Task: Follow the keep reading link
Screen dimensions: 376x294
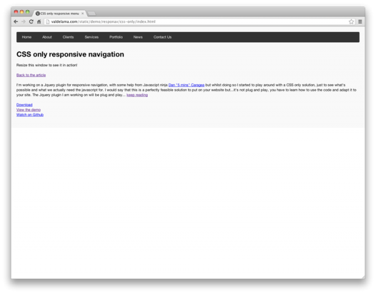Action: coord(137,95)
